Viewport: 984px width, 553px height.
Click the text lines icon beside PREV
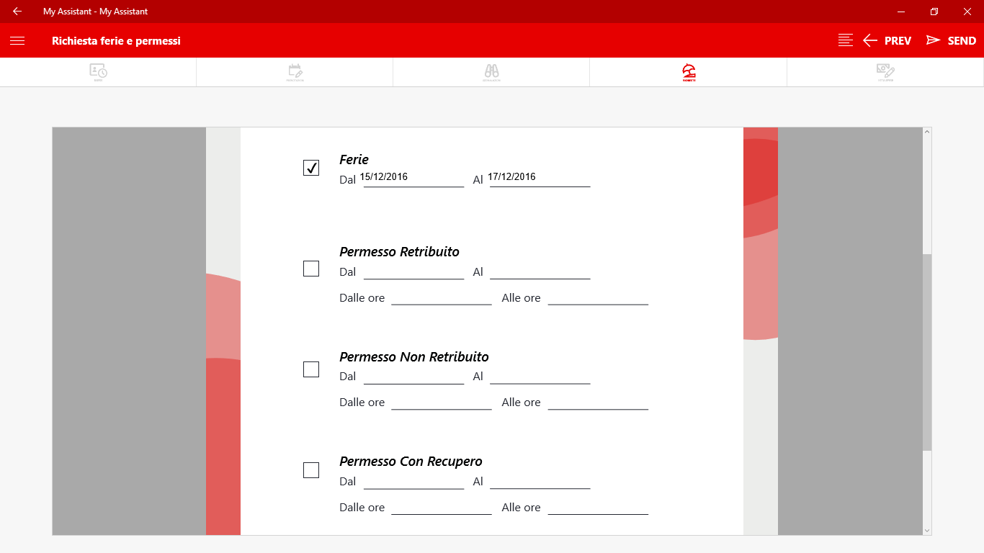[846, 40]
